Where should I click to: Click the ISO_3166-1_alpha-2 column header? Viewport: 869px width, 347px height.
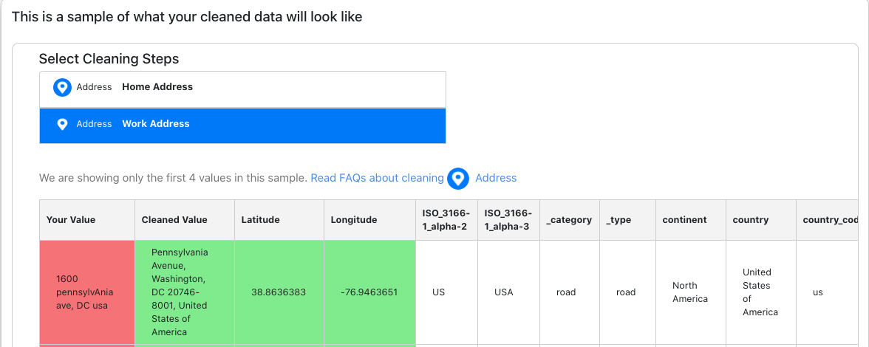[446, 220]
